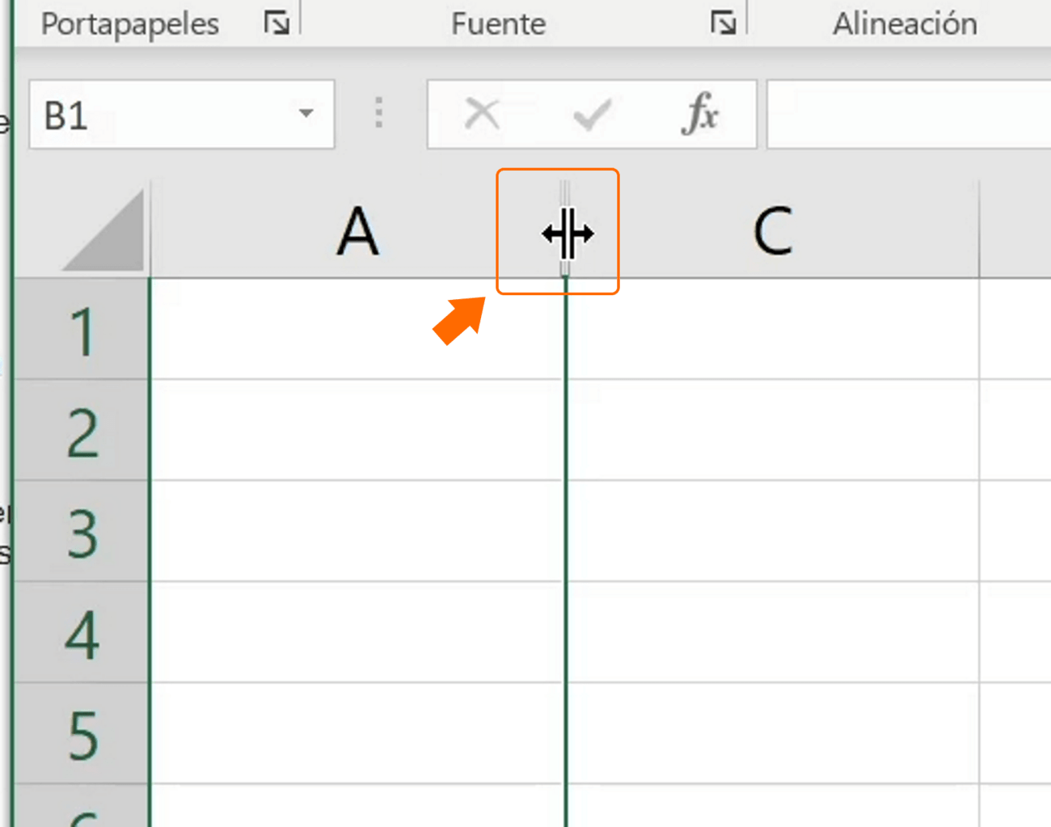Click the Insert Function fx icon
Image resolution: width=1051 pixels, height=827 pixels.
click(x=702, y=115)
